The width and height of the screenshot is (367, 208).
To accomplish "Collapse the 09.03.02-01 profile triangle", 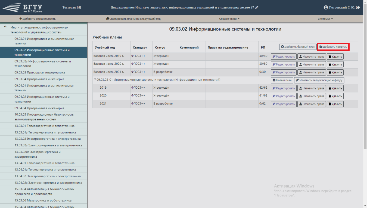I will point(95,80).
